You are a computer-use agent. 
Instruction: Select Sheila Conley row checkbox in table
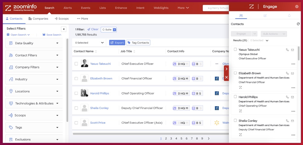point(76,108)
